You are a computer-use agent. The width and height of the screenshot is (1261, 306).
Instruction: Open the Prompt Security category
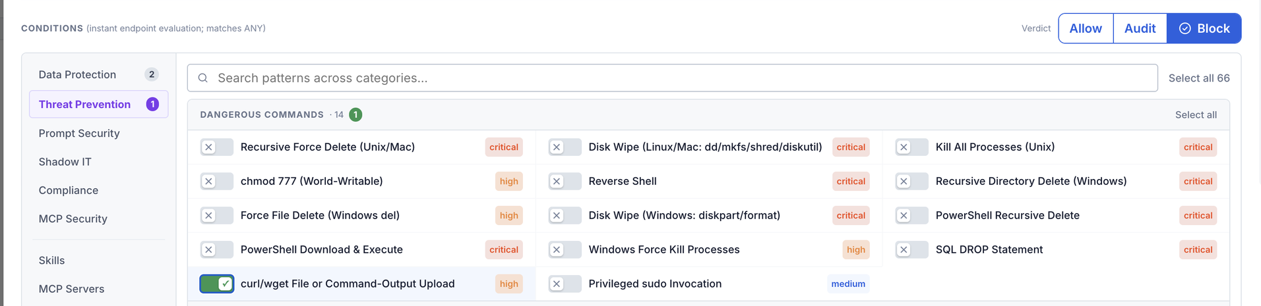tap(99, 134)
